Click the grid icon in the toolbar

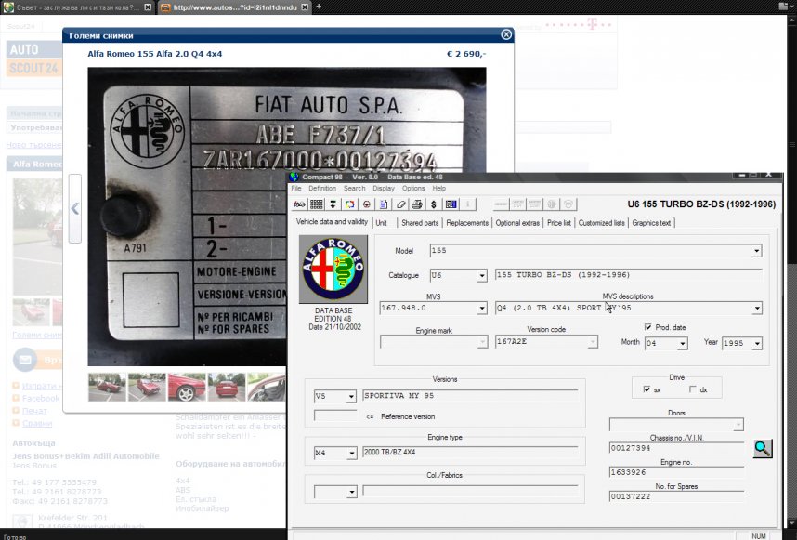[317, 204]
